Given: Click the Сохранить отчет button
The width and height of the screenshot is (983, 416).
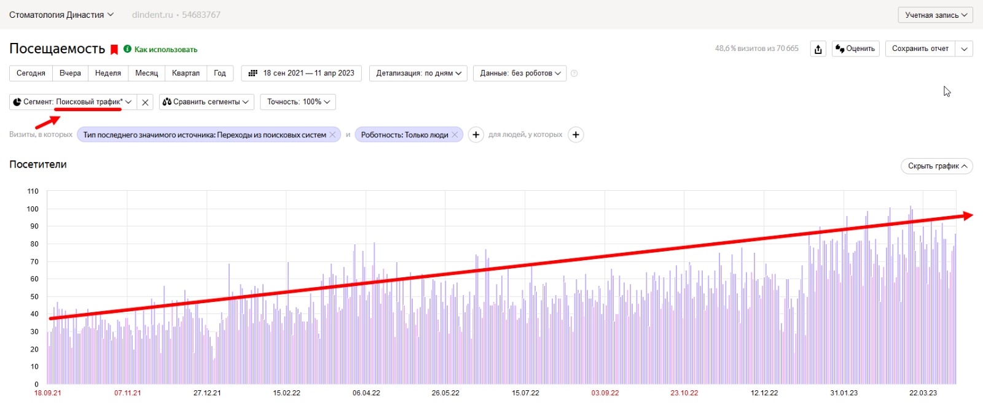Looking at the screenshot, I should pyautogui.click(x=920, y=49).
